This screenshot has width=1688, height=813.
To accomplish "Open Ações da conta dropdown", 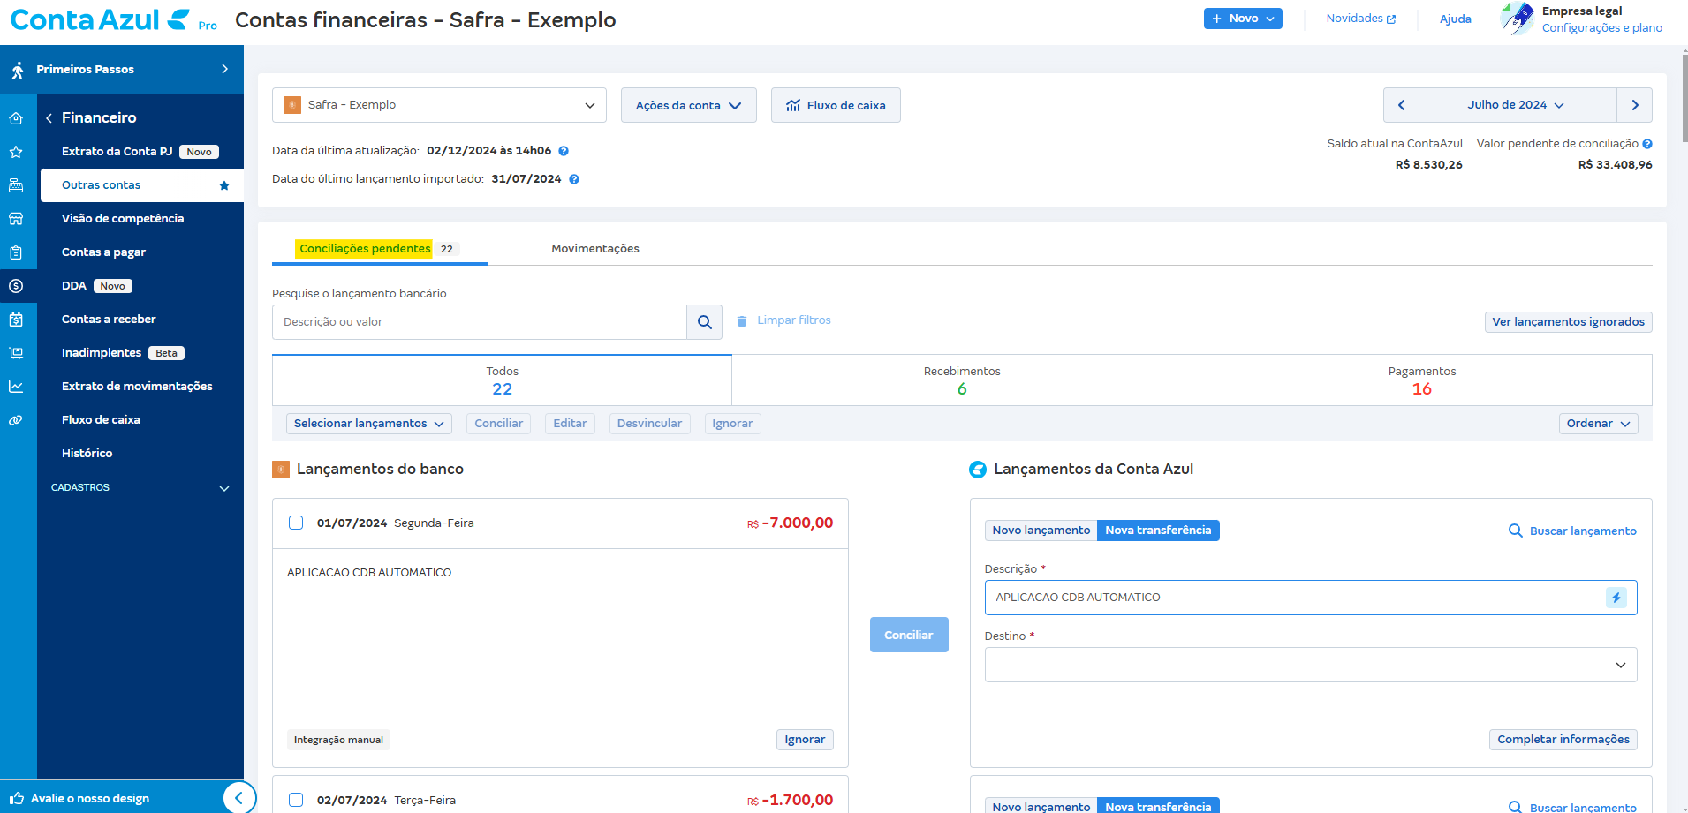I will coord(689,105).
